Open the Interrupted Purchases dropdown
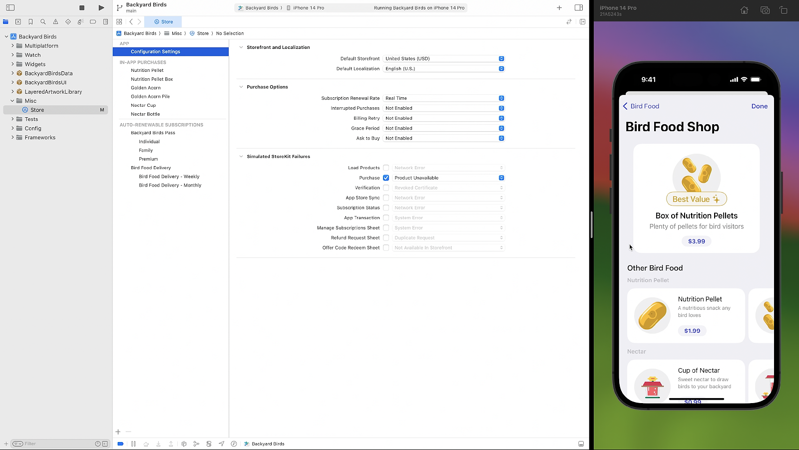Image resolution: width=799 pixels, height=450 pixels. click(444, 108)
